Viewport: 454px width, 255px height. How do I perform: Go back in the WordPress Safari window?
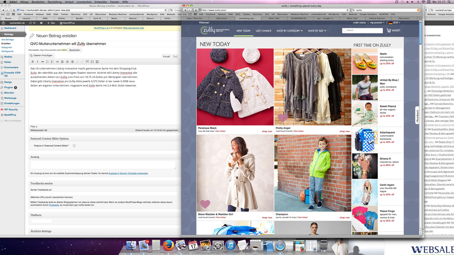3,10
